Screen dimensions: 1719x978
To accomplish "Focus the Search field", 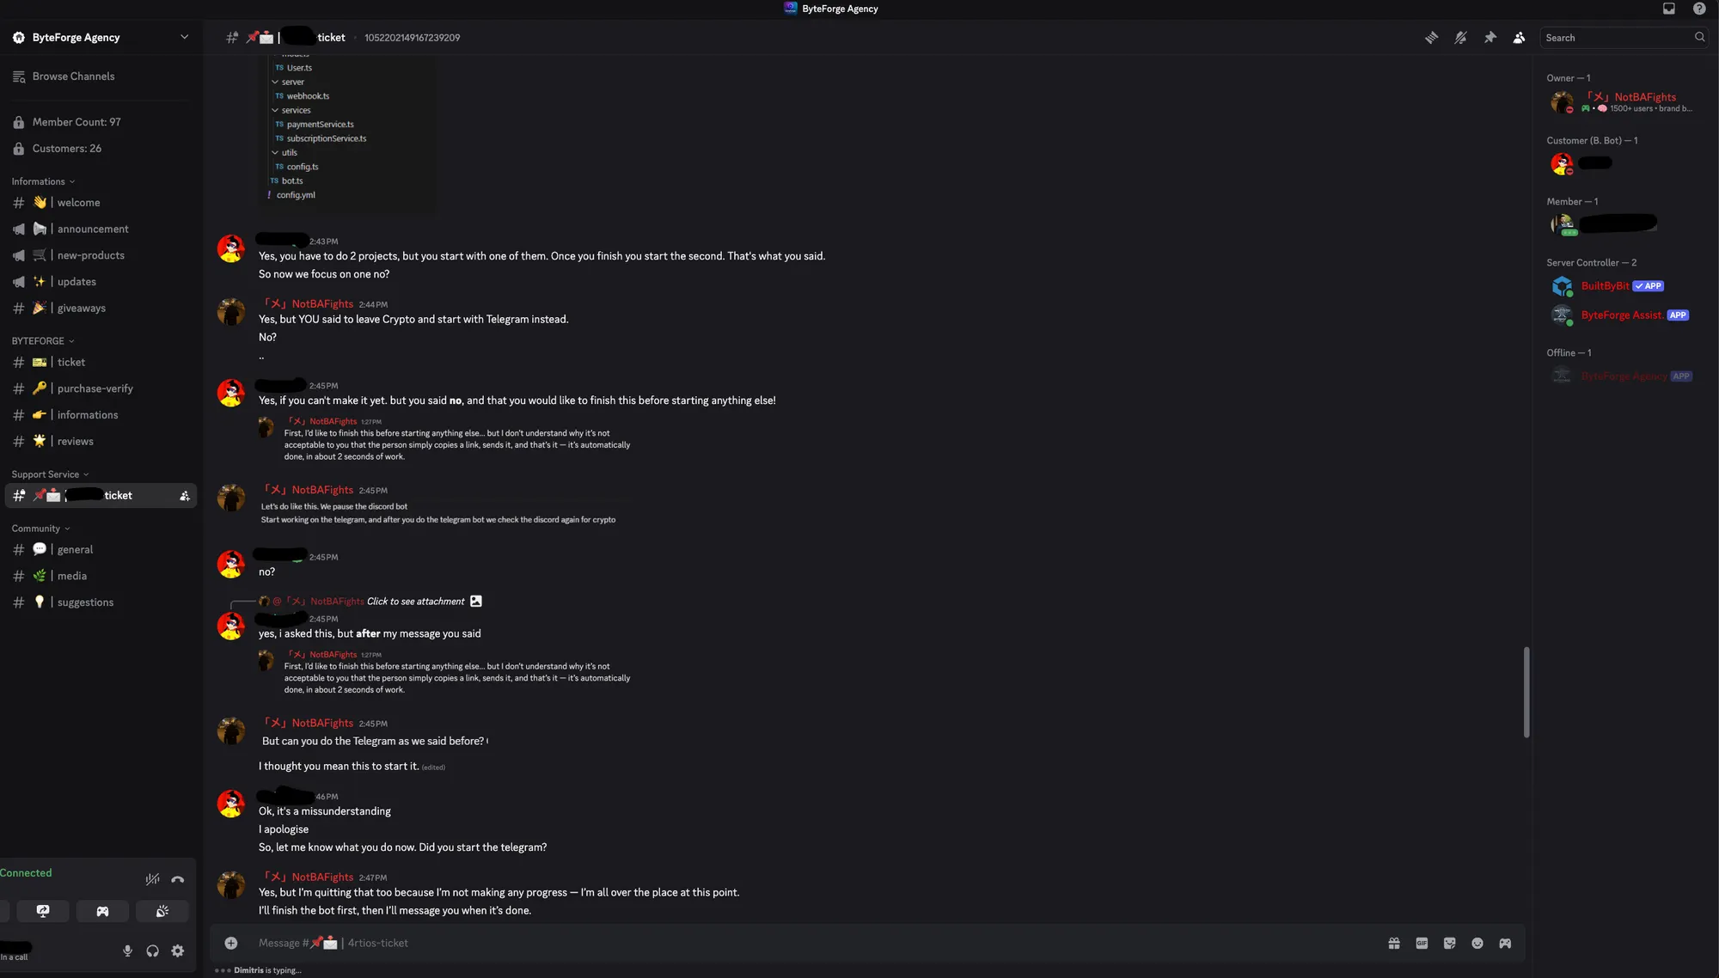I will point(1616,38).
